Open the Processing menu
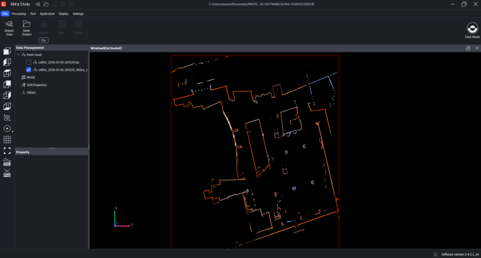Viewport: 481px width, 258px height. (x=19, y=14)
